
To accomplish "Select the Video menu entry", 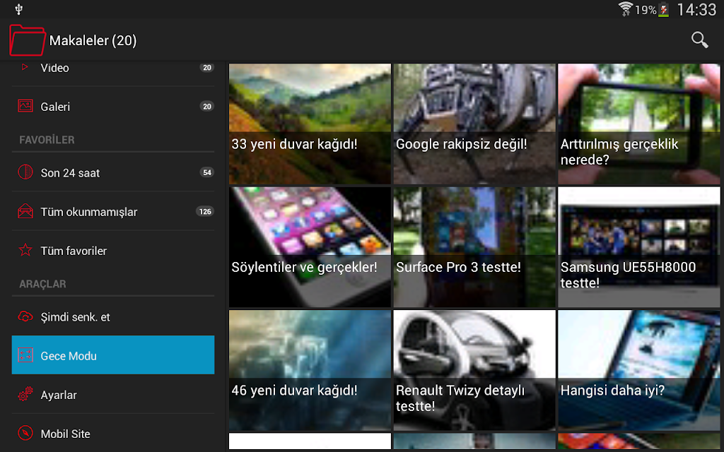I will coord(113,69).
